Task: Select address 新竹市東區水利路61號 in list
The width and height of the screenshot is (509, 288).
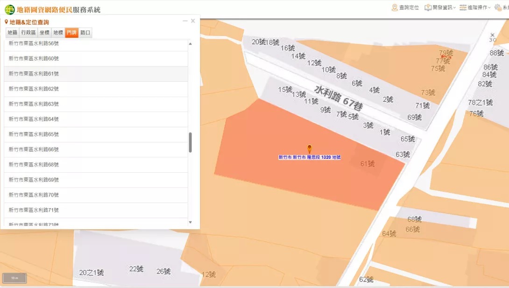Action: (x=34, y=74)
